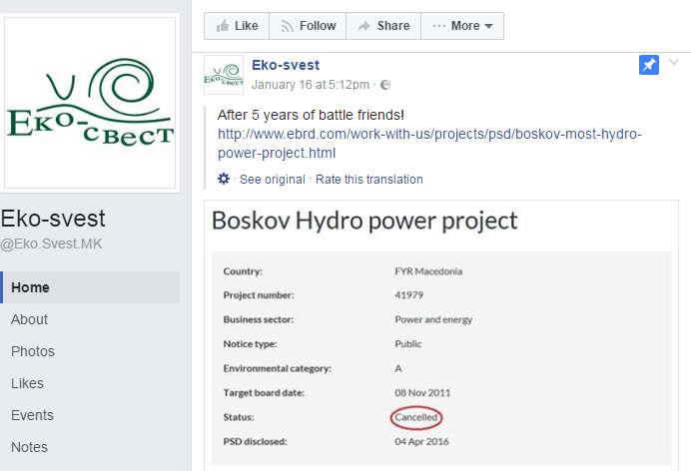Open the More dropdown menu
Viewport: 691px width, 471px height.
(x=462, y=26)
